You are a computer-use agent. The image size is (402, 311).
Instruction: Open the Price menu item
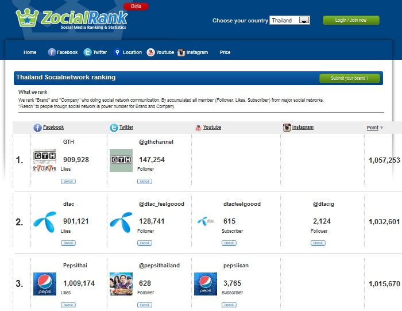(x=225, y=52)
